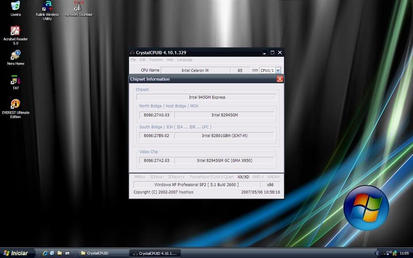Open the TAT desktop shortcut

point(15,80)
